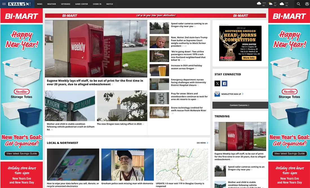Open Gilham street sign crash photo
Screen dimensions: 310x188
coord(70,106)
